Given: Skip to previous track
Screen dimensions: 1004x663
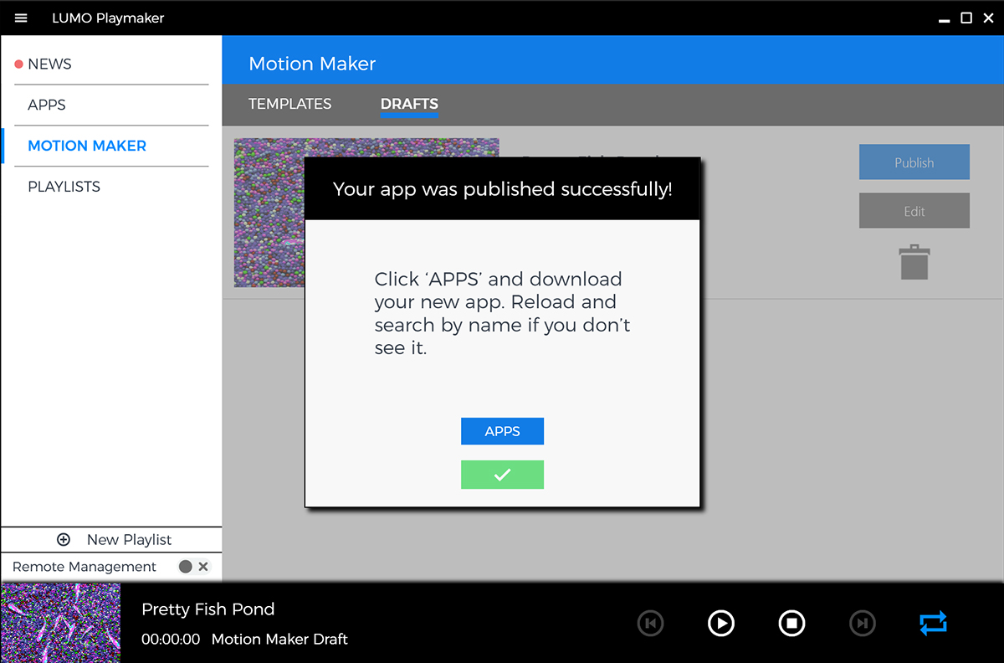Looking at the screenshot, I should point(650,623).
